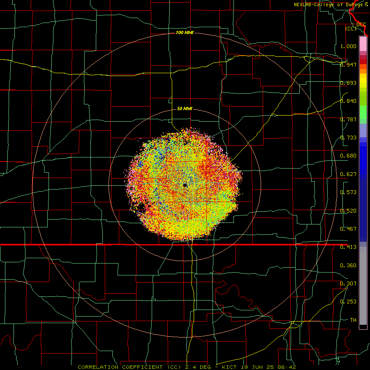Click the 0.947 color scale value
370x370 pixels.
[x=348, y=65]
